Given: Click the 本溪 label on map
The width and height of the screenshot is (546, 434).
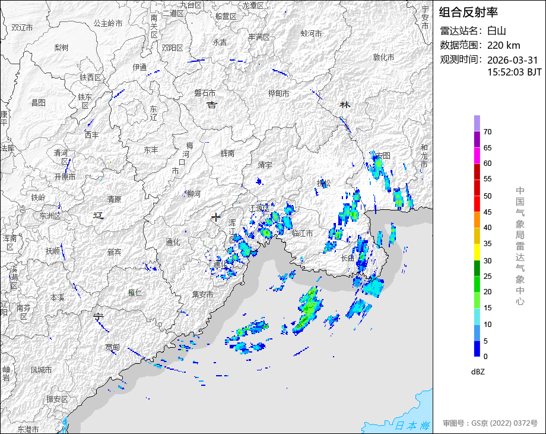Looking at the screenshot, I should [57, 298].
